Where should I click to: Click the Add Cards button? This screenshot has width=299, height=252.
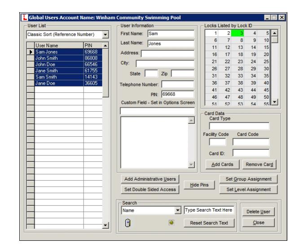222,165
